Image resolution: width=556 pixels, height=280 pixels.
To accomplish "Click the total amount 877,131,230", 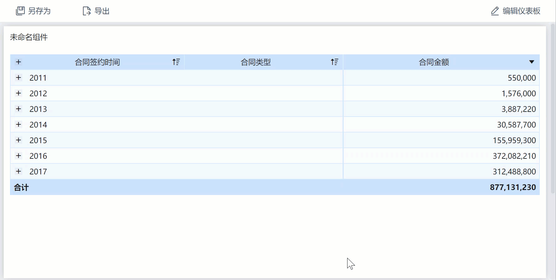I will (513, 187).
